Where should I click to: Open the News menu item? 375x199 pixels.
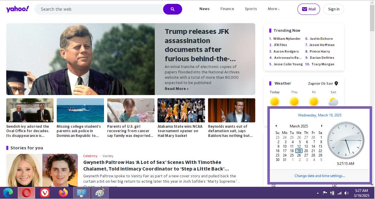pyautogui.click(x=204, y=9)
